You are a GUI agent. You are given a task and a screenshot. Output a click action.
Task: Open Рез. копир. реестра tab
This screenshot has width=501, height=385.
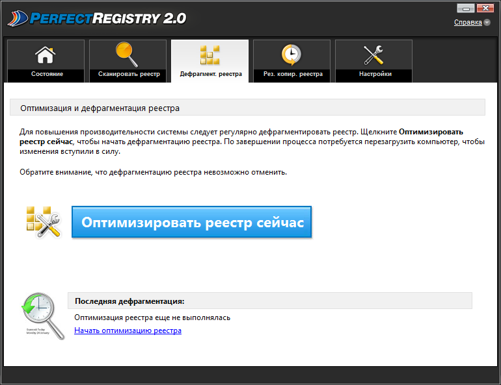tap(291, 61)
